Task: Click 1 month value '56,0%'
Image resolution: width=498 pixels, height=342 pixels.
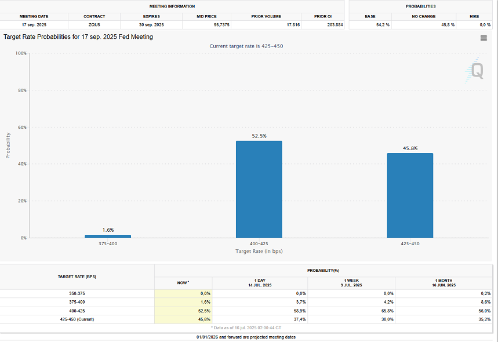Action: point(484,311)
